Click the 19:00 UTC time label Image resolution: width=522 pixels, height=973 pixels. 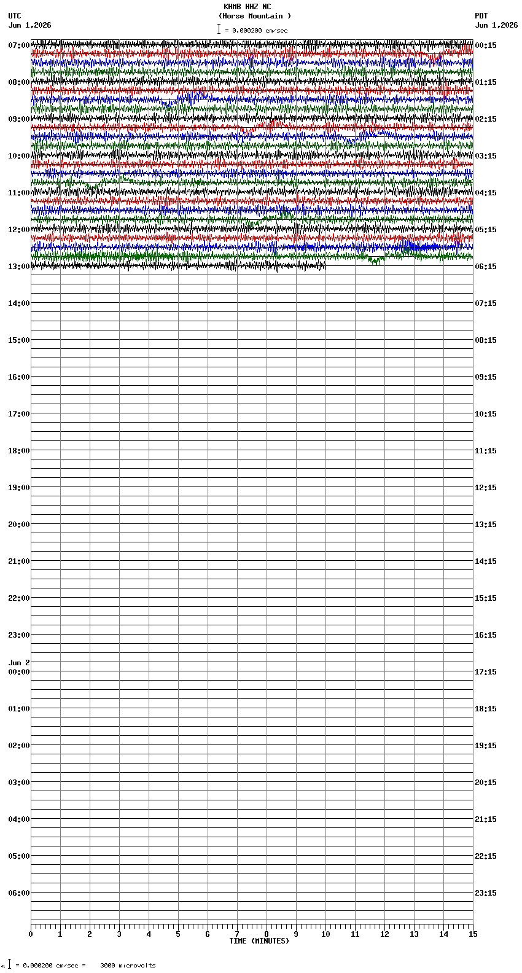pos(19,488)
